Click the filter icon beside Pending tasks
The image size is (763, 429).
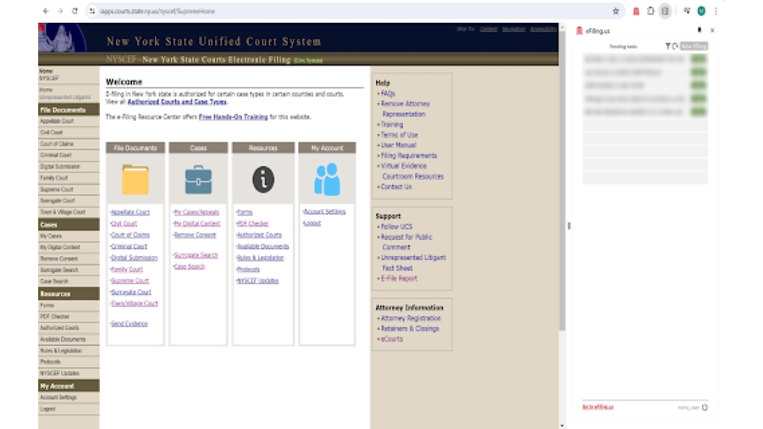[x=668, y=46]
